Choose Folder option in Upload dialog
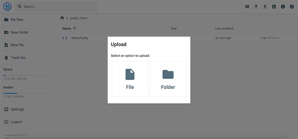The image size is (298, 139). [168, 79]
